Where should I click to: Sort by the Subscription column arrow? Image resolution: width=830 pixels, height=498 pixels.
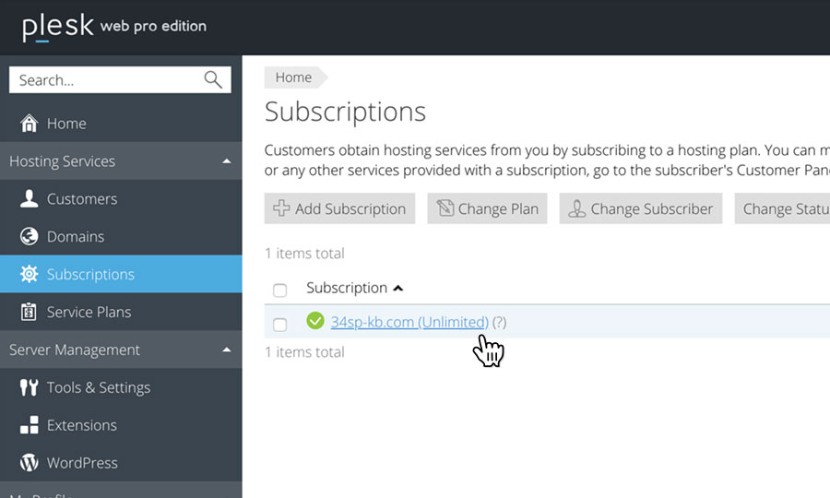398,288
